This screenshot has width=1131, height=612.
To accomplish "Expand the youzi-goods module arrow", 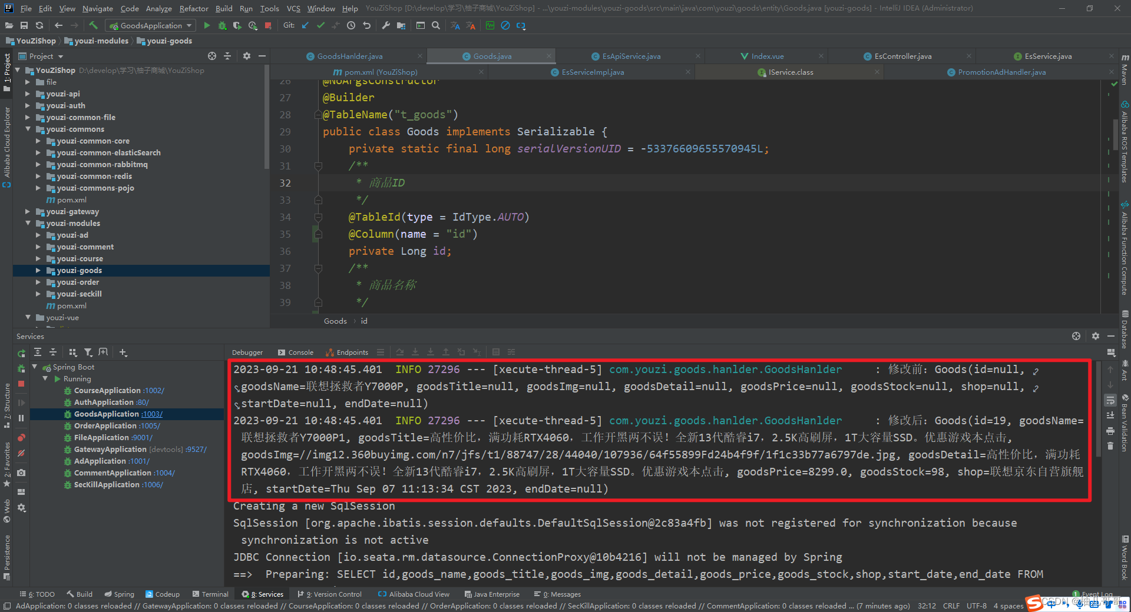I will (38, 270).
